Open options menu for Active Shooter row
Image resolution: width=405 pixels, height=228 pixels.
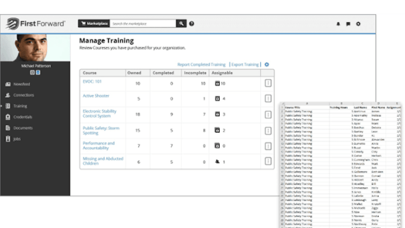pos(268,98)
